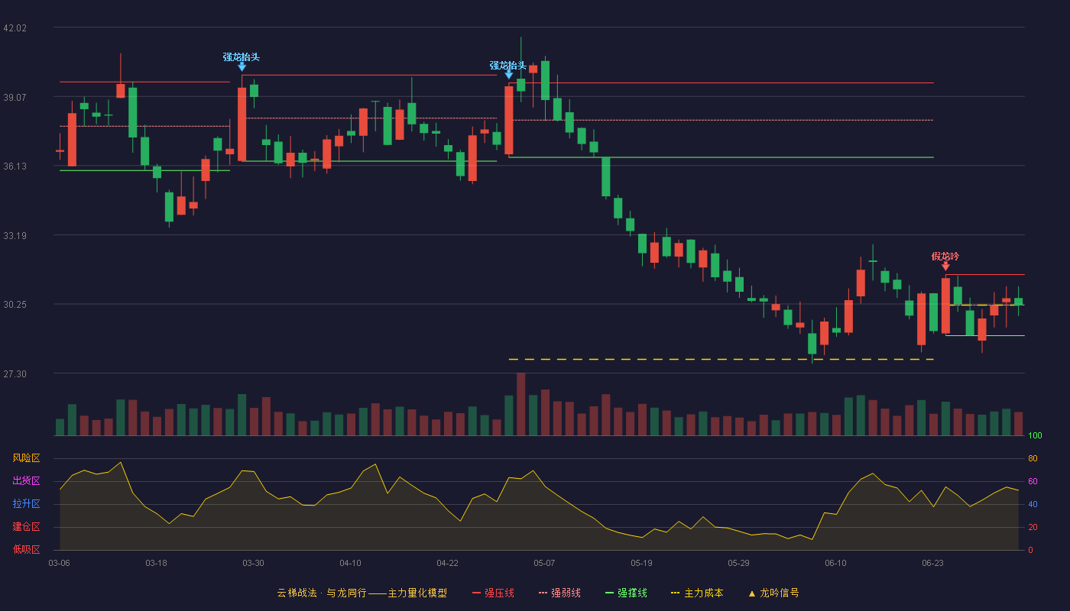Click the green 强撑线 legend swatch
Image resolution: width=1070 pixels, height=611 pixels.
coord(610,593)
